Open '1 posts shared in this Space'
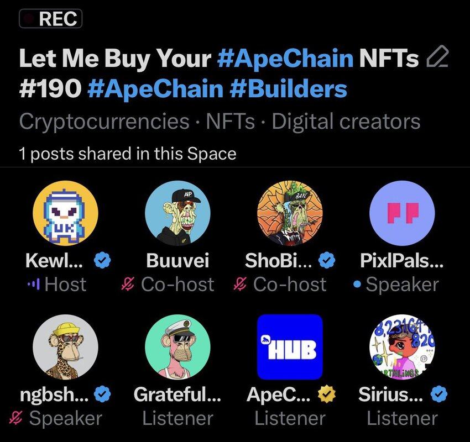 pyautogui.click(x=127, y=153)
